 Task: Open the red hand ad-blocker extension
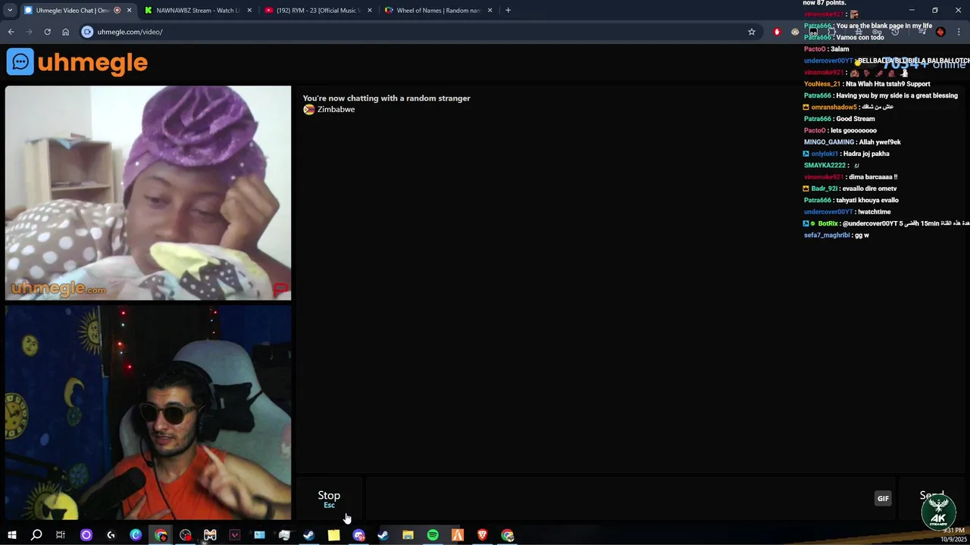[x=777, y=32]
